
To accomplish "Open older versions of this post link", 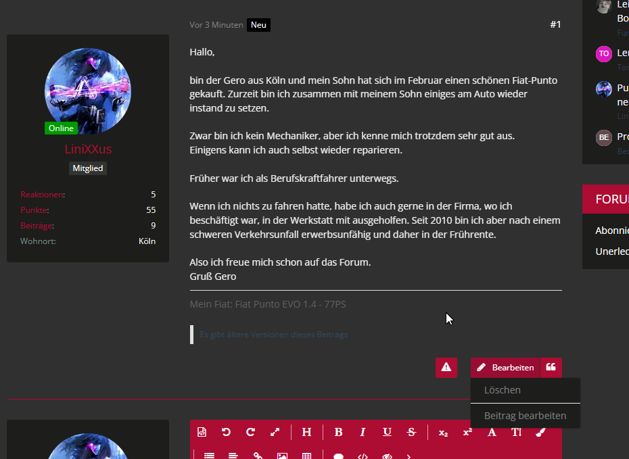I will (274, 335).
